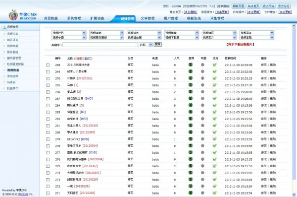Click the grey topic circle in row 273
The width and height of the screenshot is (297, 197).
tap(202, 180)
